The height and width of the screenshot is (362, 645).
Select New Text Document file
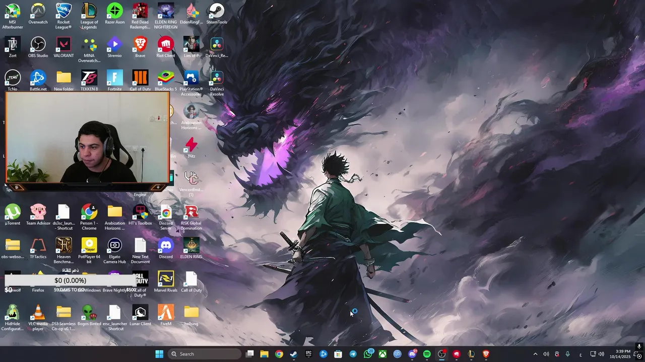pyautogui.click(x=140, y=250)
